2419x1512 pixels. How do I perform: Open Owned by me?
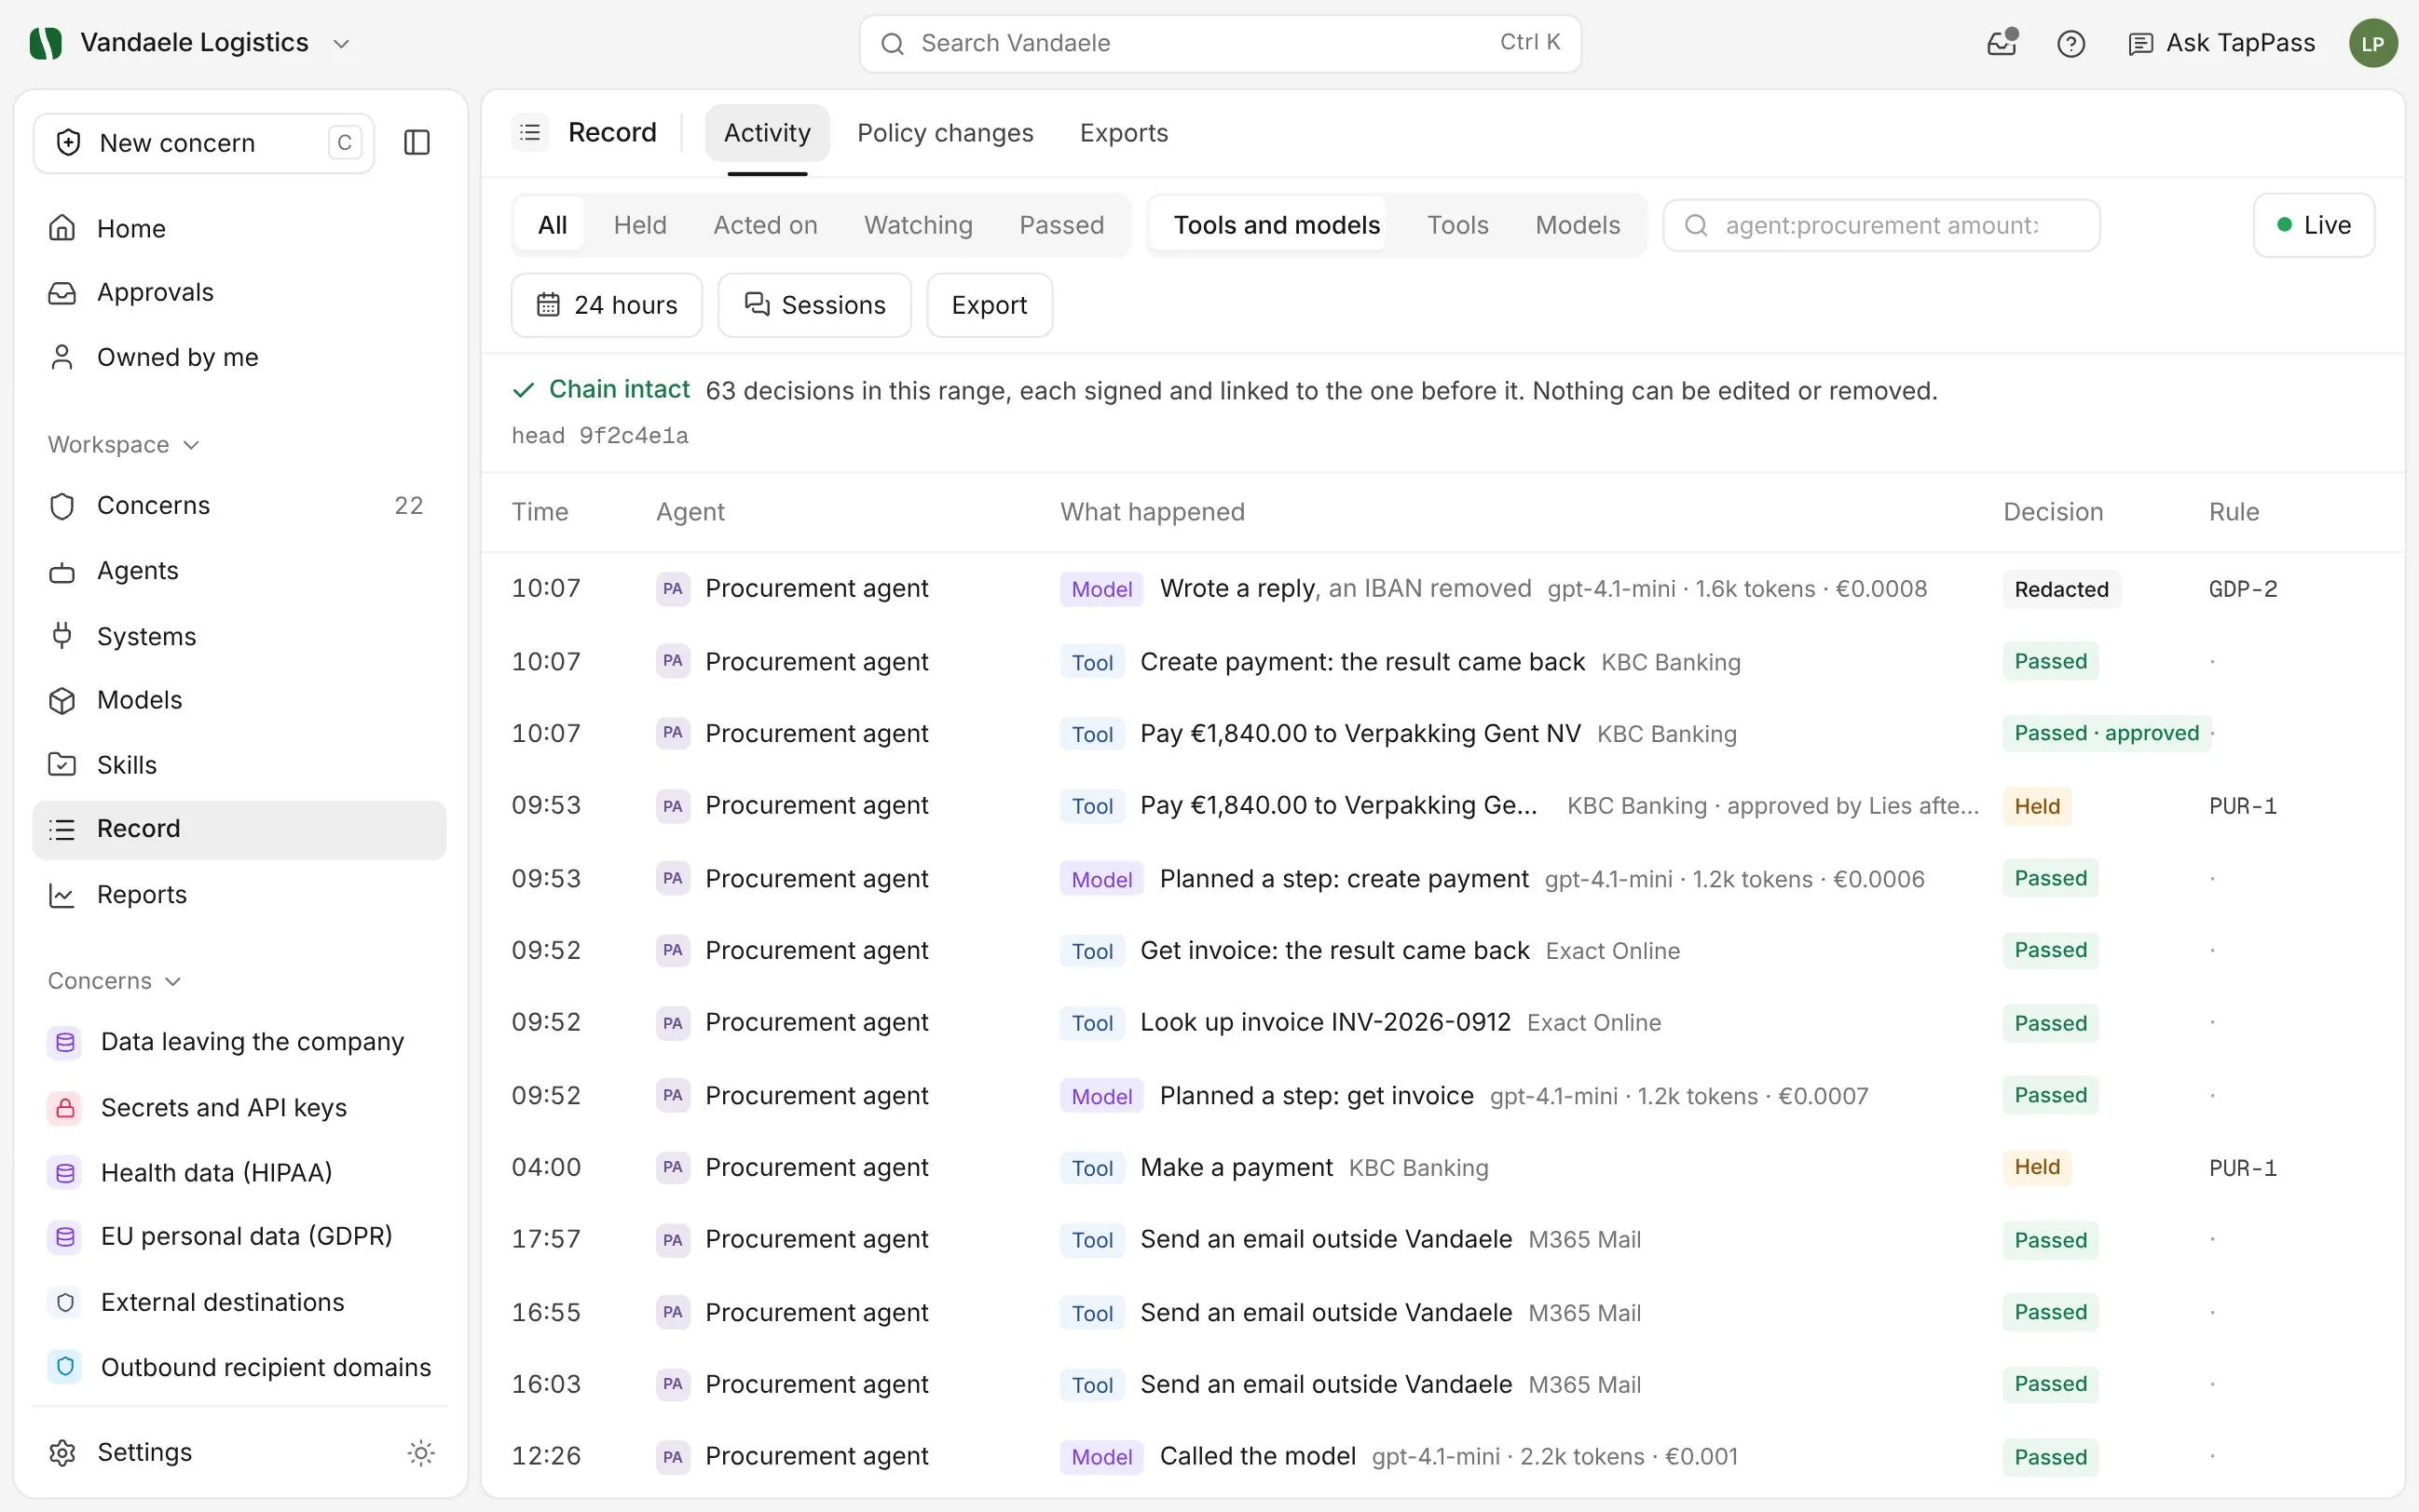239,357
